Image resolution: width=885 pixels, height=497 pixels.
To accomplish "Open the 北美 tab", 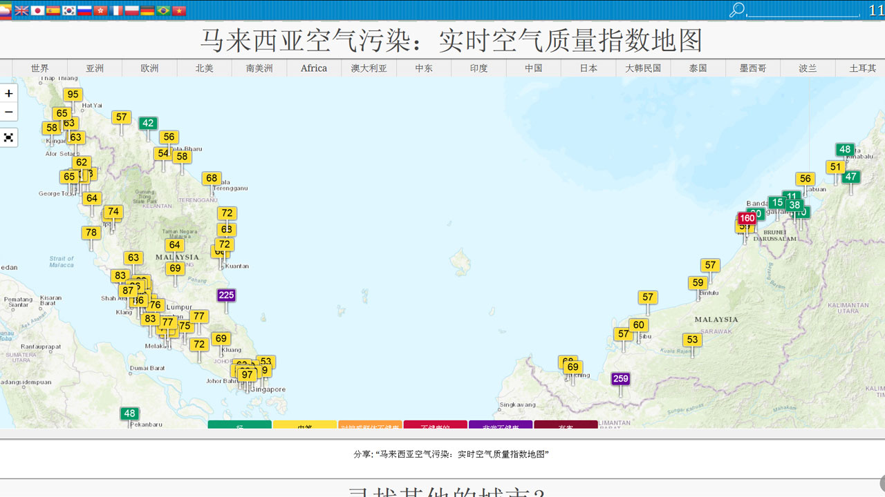I will point(205,68).
